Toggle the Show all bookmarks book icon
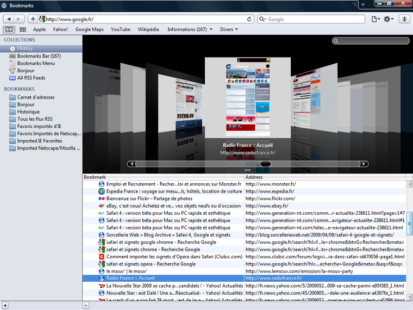This screenshot has height=310, width=413. click(9, 29)
